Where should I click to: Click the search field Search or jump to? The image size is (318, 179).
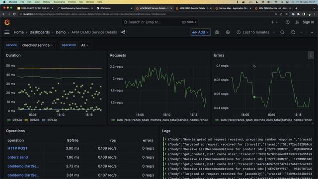160,22
